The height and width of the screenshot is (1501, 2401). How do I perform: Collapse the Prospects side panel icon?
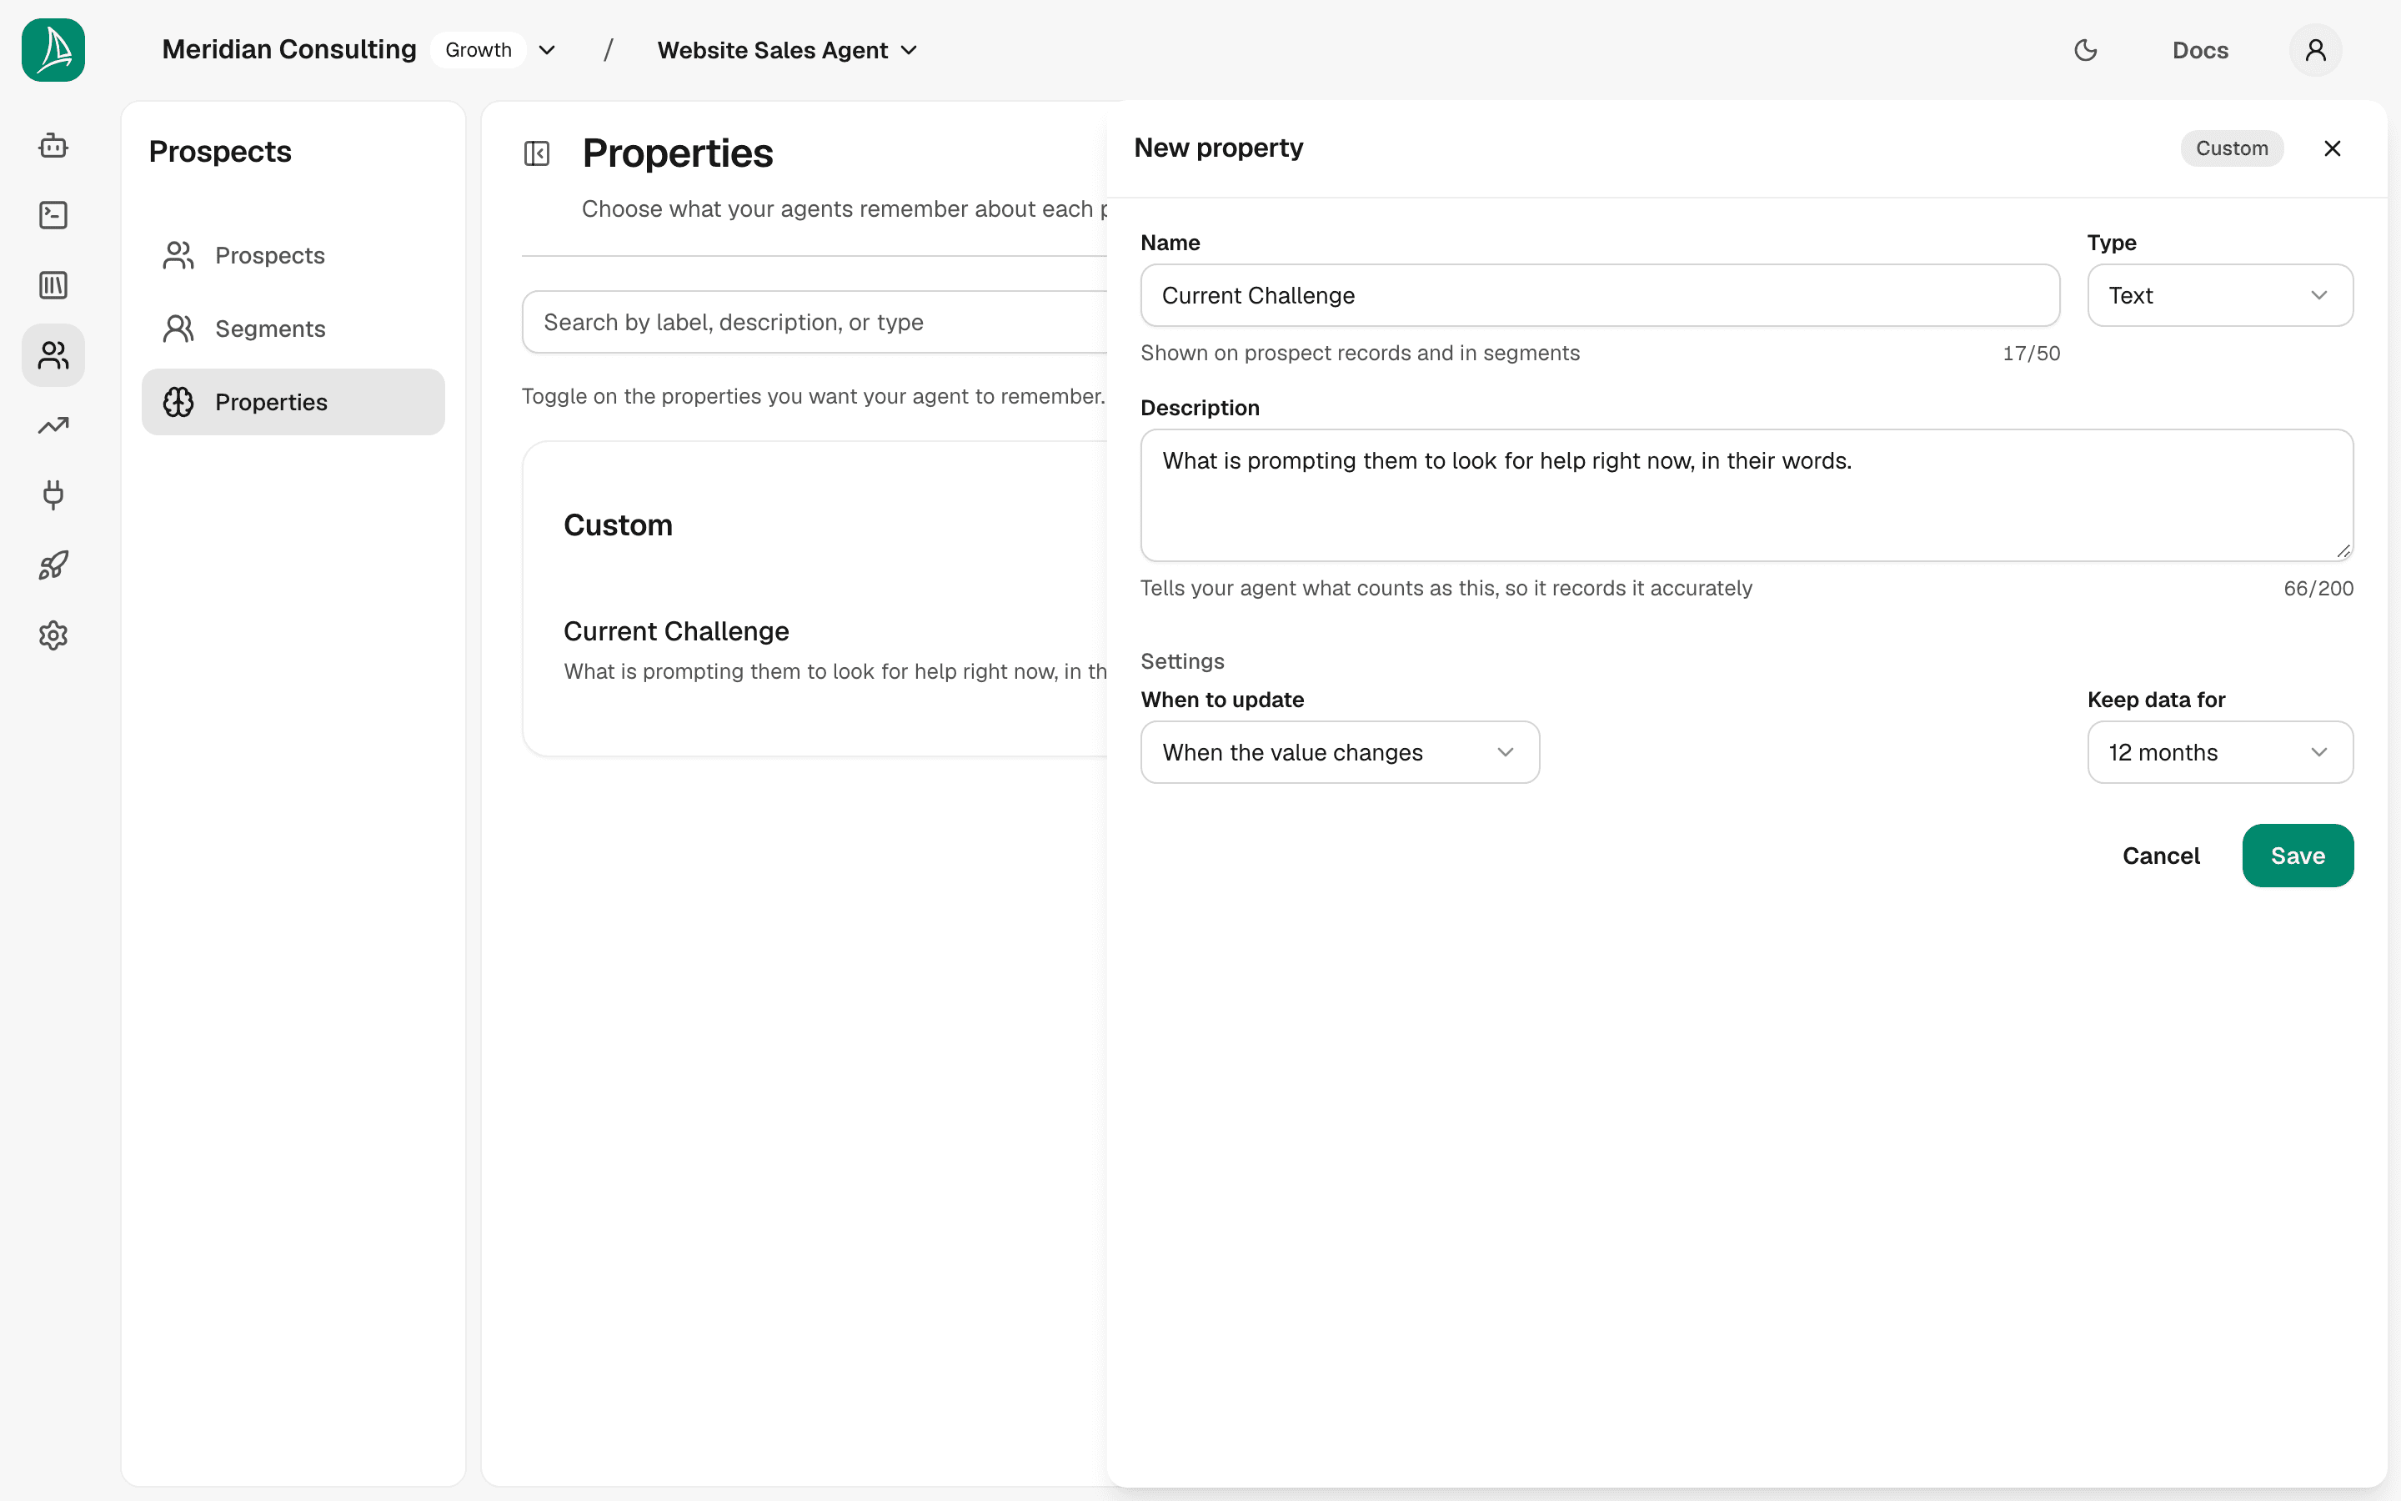[x=537, y=154]
